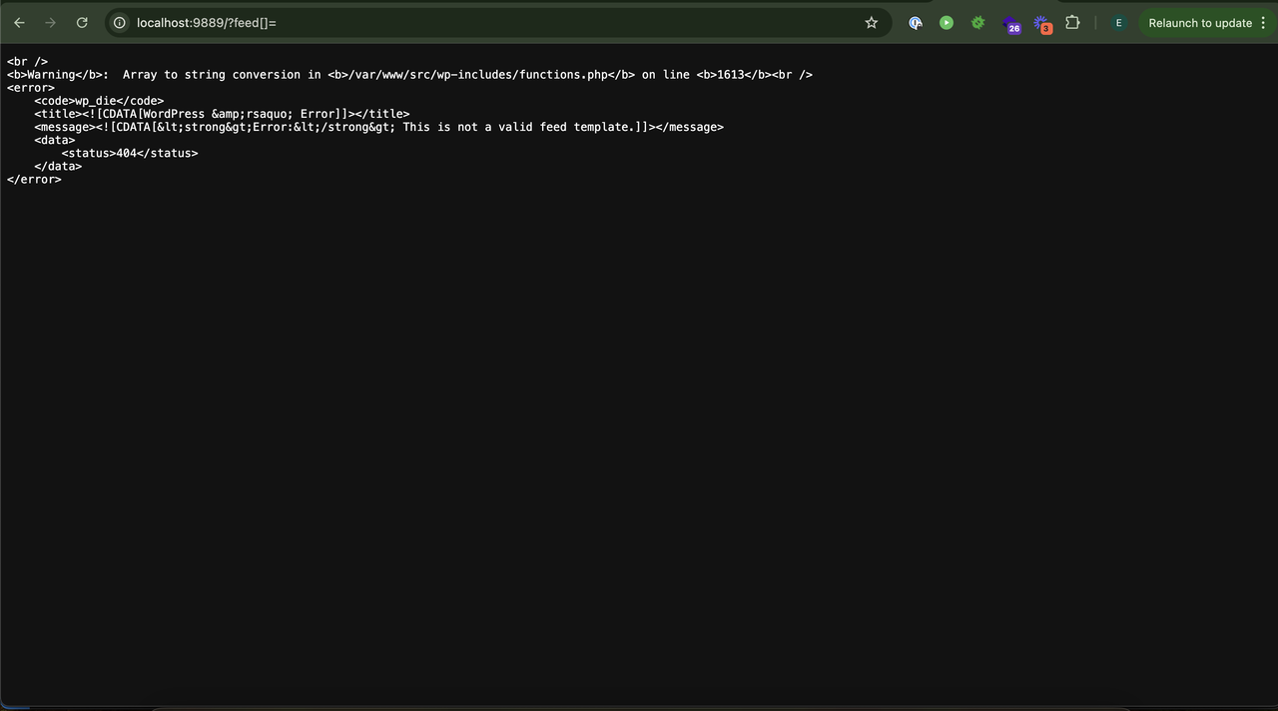Click the opening <data> tag

coord(55,140)
